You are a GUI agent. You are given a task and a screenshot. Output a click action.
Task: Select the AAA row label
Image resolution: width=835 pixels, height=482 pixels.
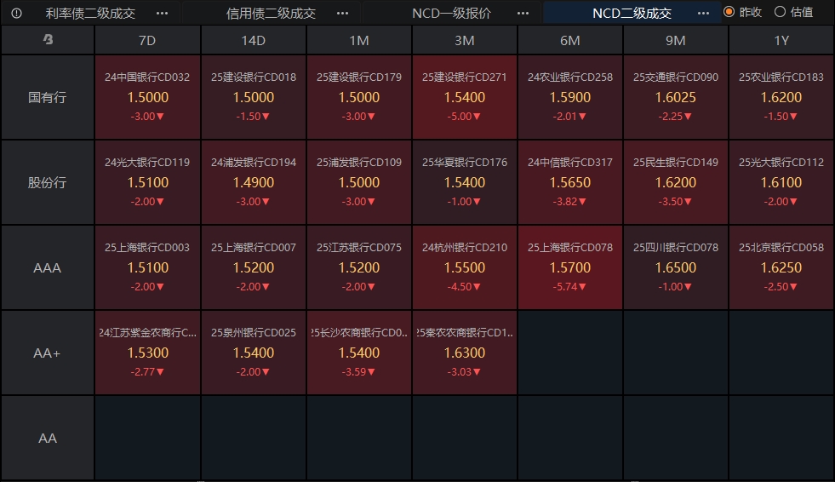click(48, 268)
